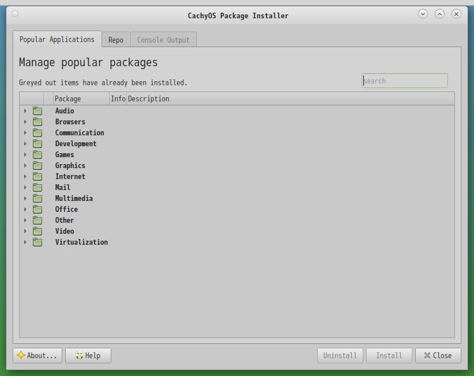Click the Office folder icon
Image resolution: width=474 pixels, height=376 pixels.
pyautogui.click(x=37, y=210)
